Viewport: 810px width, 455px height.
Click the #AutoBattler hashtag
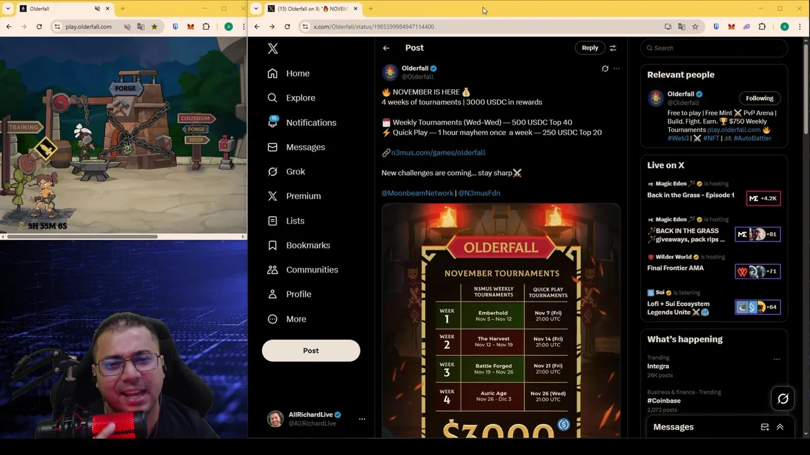pos(752,138)
